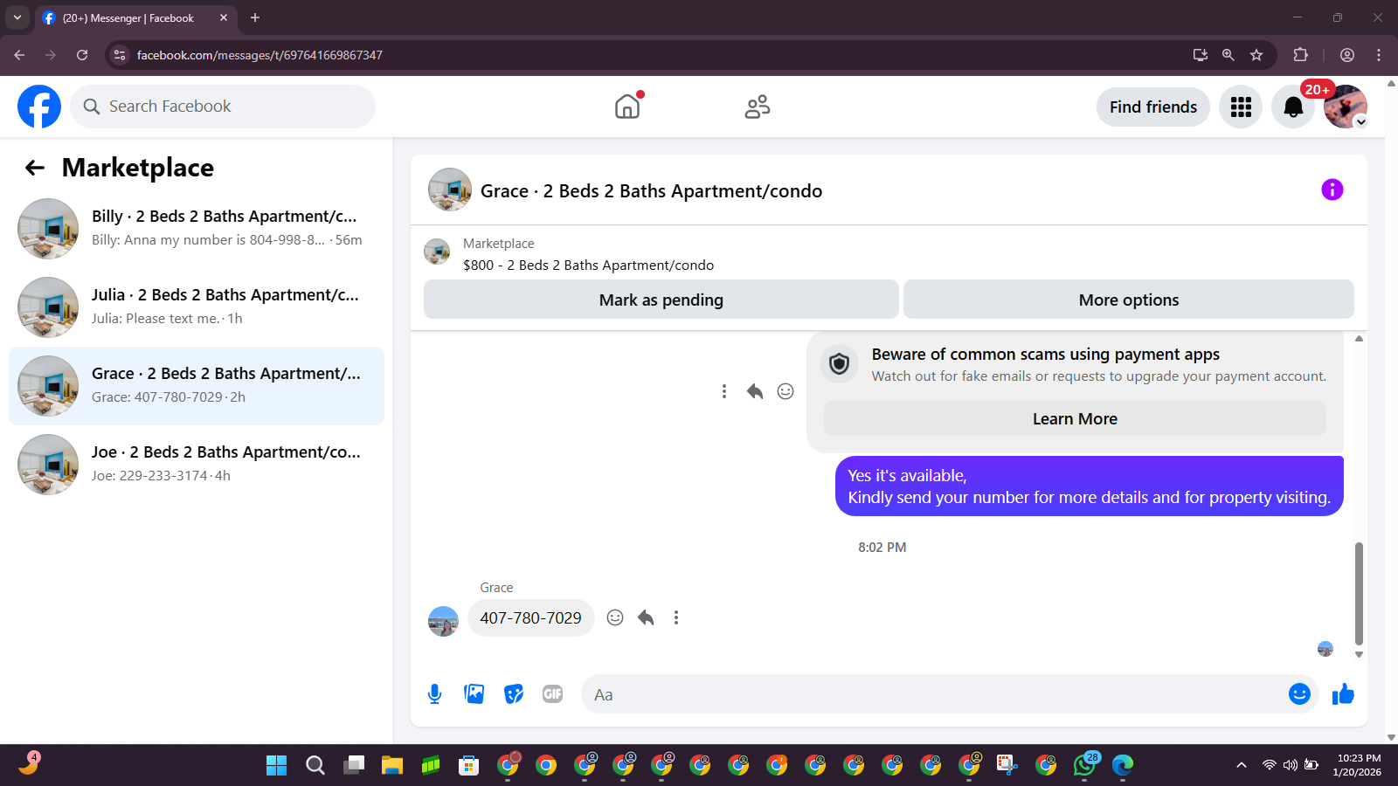Select Grace's conversation in the list
The width and height of the screenshot is (1398, 786).
tap(197, 386)
